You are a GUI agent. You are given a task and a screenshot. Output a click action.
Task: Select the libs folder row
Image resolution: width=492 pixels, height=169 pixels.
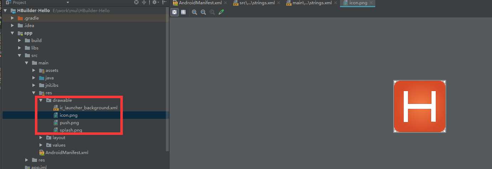click(x=84, y=48)
